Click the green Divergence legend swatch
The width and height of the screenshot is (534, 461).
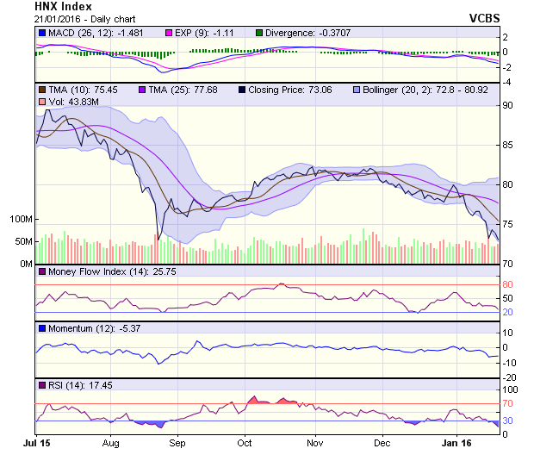259,33
